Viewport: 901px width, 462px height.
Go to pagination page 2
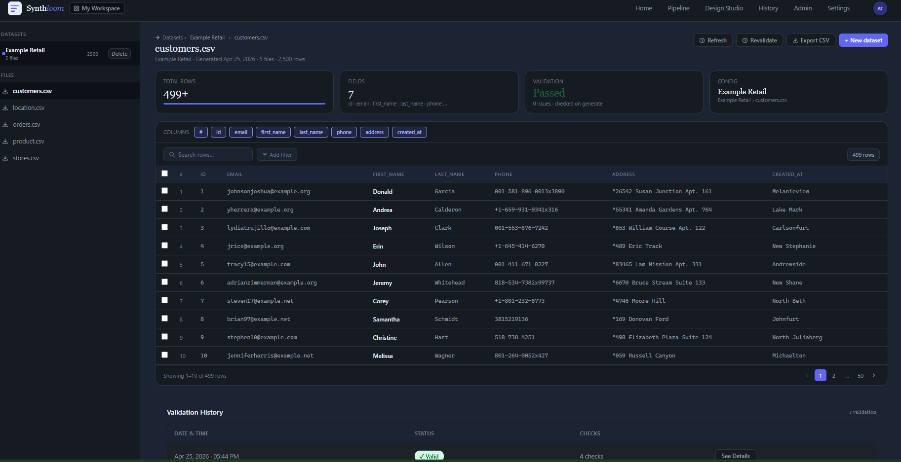(x=834, y=376)
